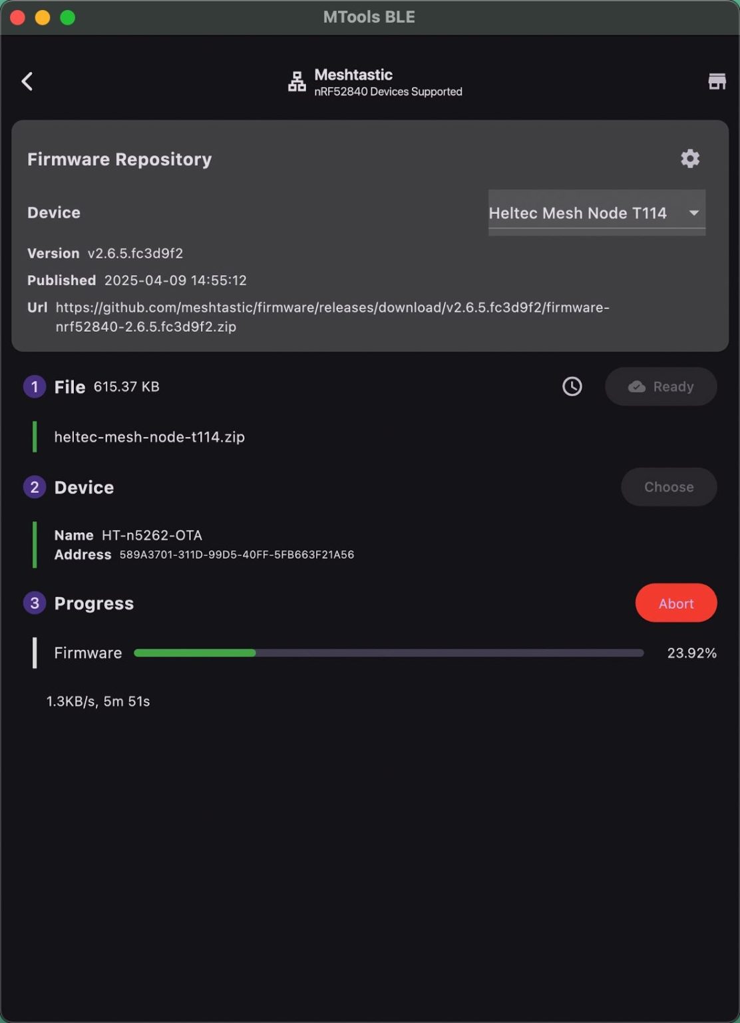Select the Meshtastic header title
Image resolution: width=740 pixels, height=1023 pixels.
pyautogui.click(x=353, y=75)
